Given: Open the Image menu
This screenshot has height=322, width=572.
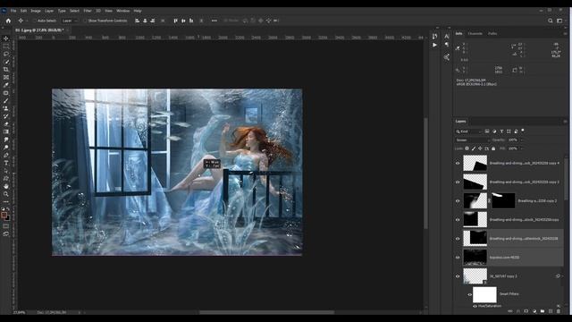Looking at the screenshot, I should (36, 11).
